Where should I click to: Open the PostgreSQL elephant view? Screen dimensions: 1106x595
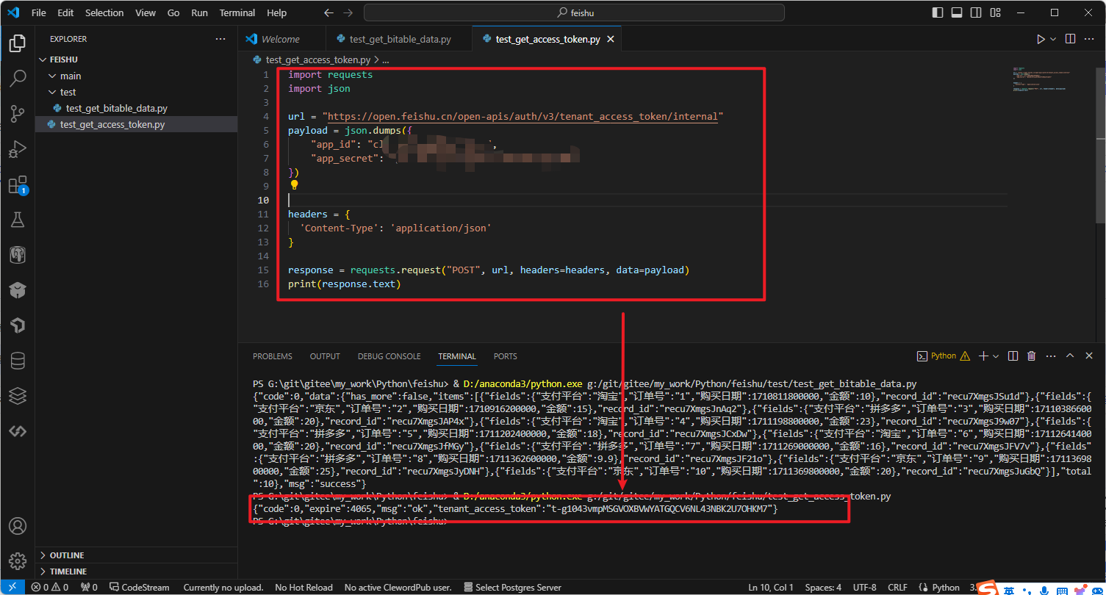coord(18,255)
